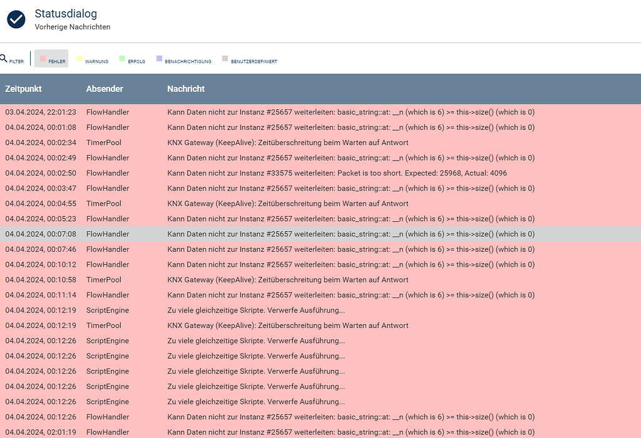Click the blue checkmark Statusdialog logo
This screenshot has height=438, width=641.
click(x=16, y=19)
